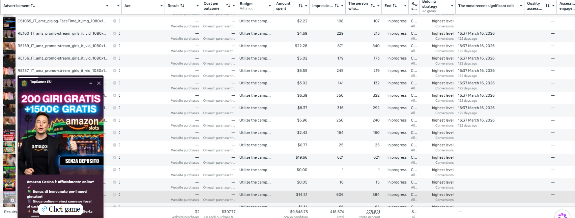The width and height of the screenshot is (575, 218).
Task: Open The person who... column dropdown
Action: (378, 6)
